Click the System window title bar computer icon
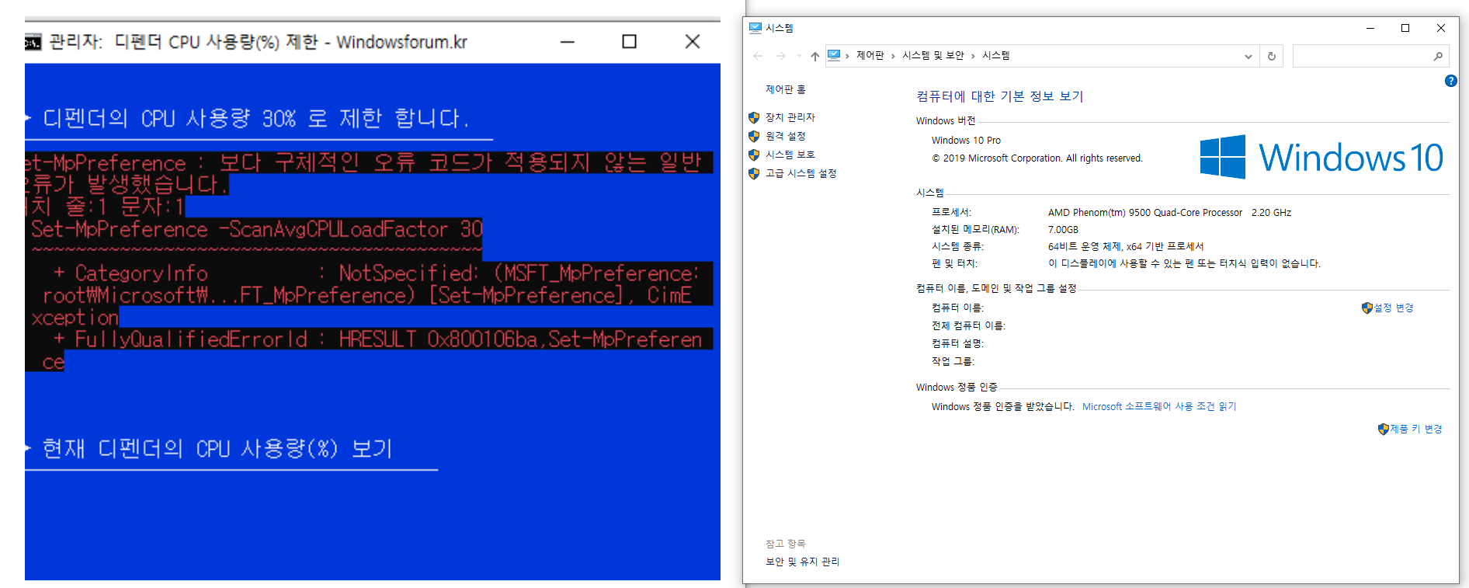The width and height of the screenshot is (1469, 588). [755, 28]
